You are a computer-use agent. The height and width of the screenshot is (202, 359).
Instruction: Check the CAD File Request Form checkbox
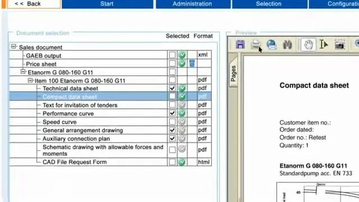tap(172, 162)
